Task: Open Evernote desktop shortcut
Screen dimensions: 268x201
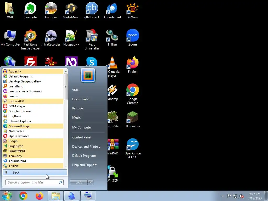Action: click(30, 10)
